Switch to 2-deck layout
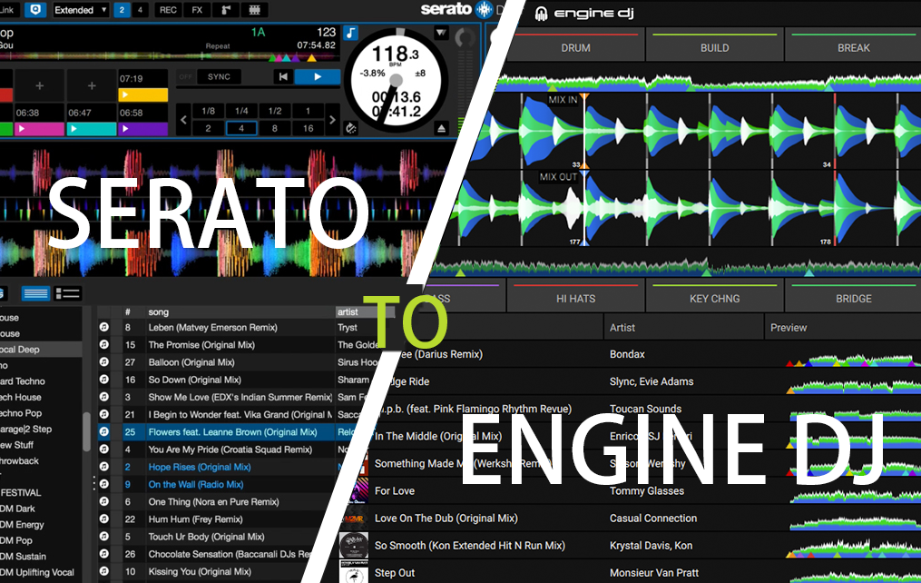This screenshot has height=583, width=921. pos(122,9)
